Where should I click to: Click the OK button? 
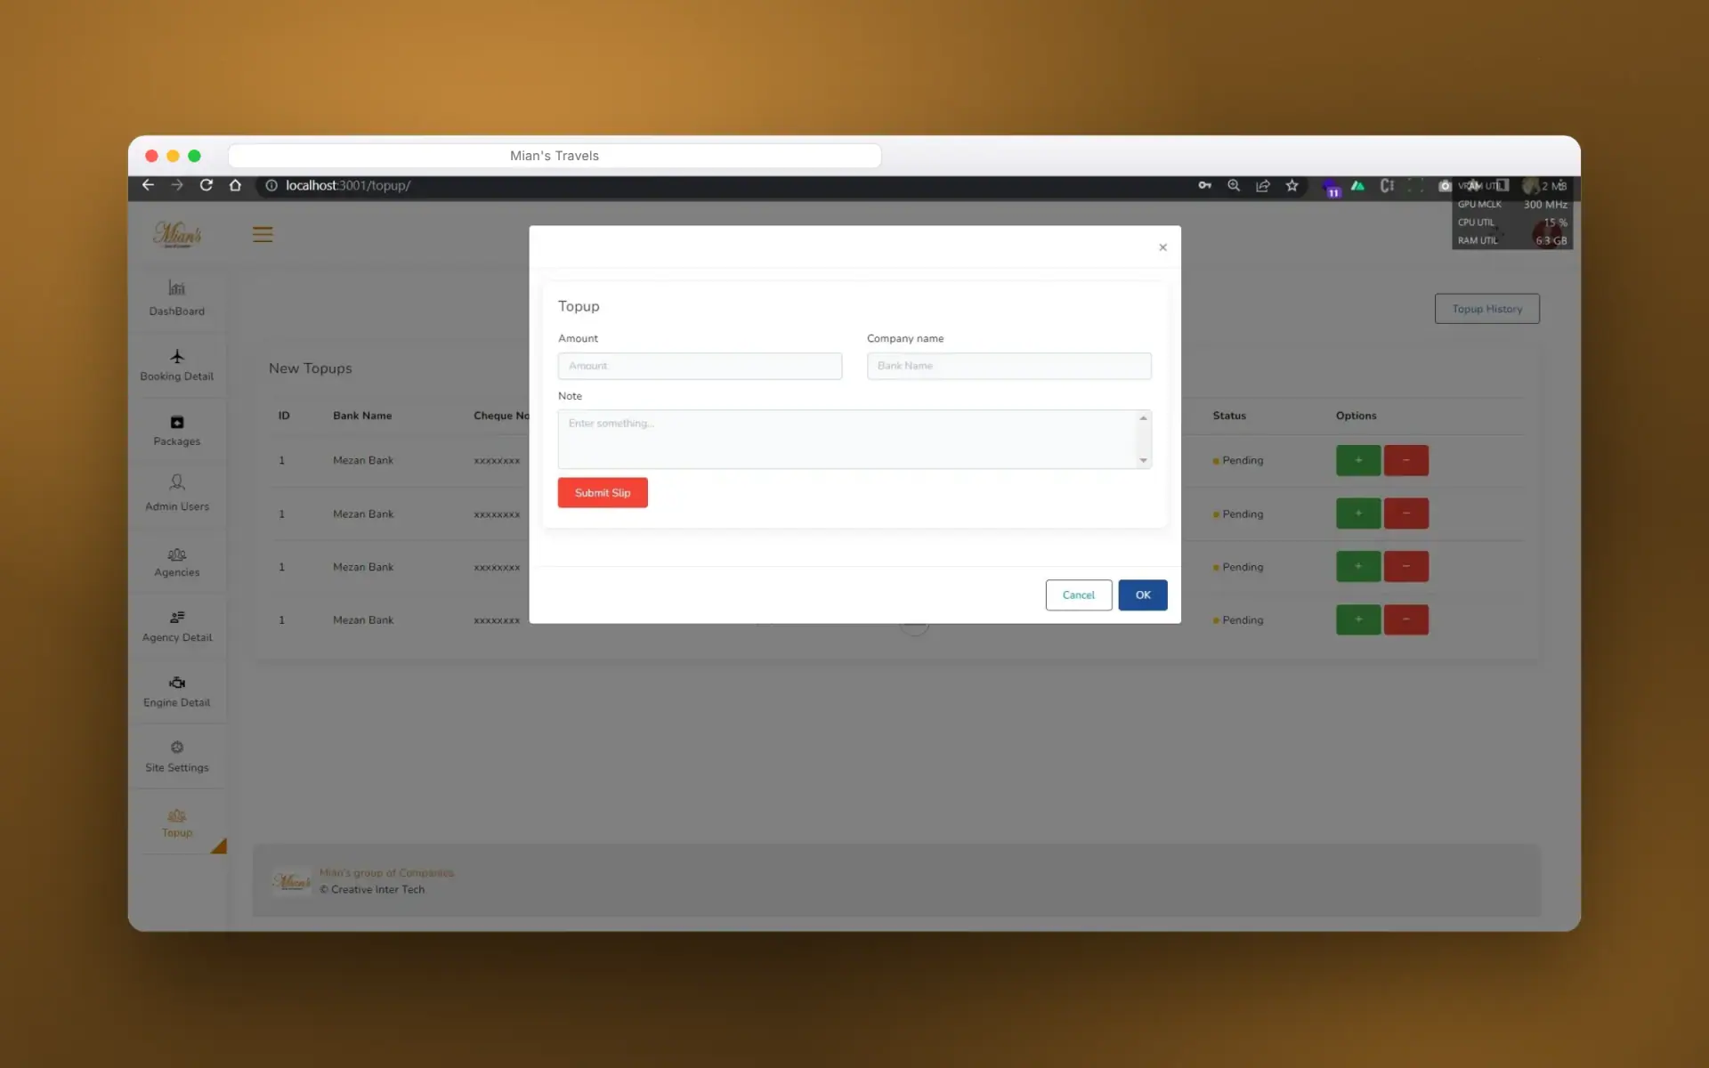(1143, 595)
